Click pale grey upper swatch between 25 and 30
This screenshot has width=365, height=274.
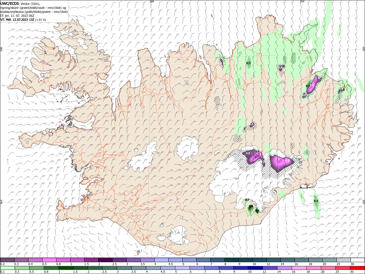coord(344,260)
